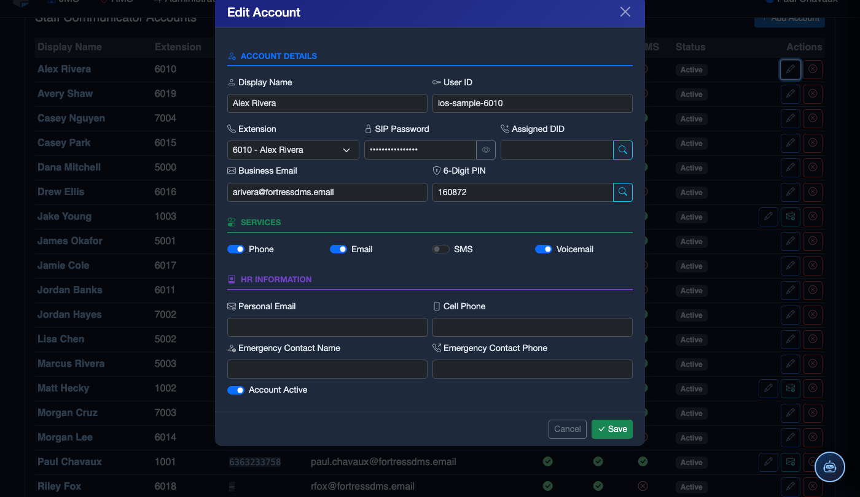Delete Riley Fox's account icon

(x=813, y=487)
